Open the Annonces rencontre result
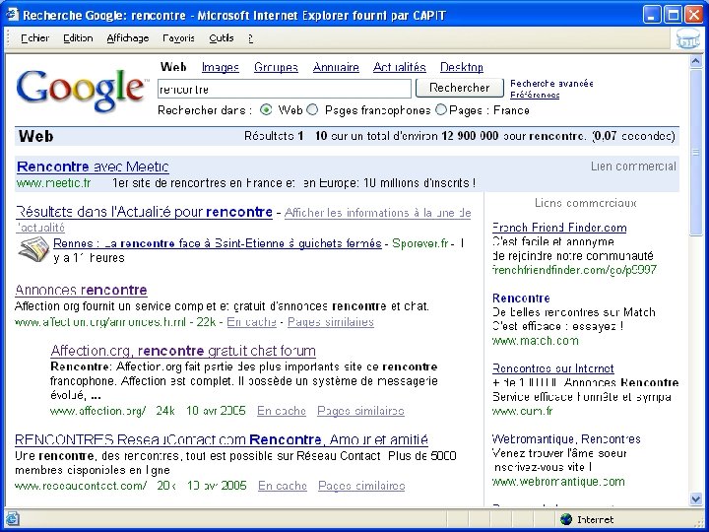 point(81,290)
